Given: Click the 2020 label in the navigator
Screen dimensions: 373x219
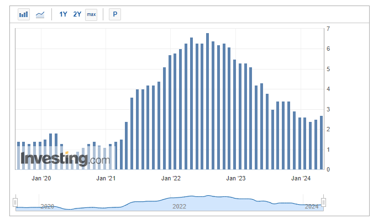Looking at the screenshot, I should pyautogui.click(x=47, y=206).
